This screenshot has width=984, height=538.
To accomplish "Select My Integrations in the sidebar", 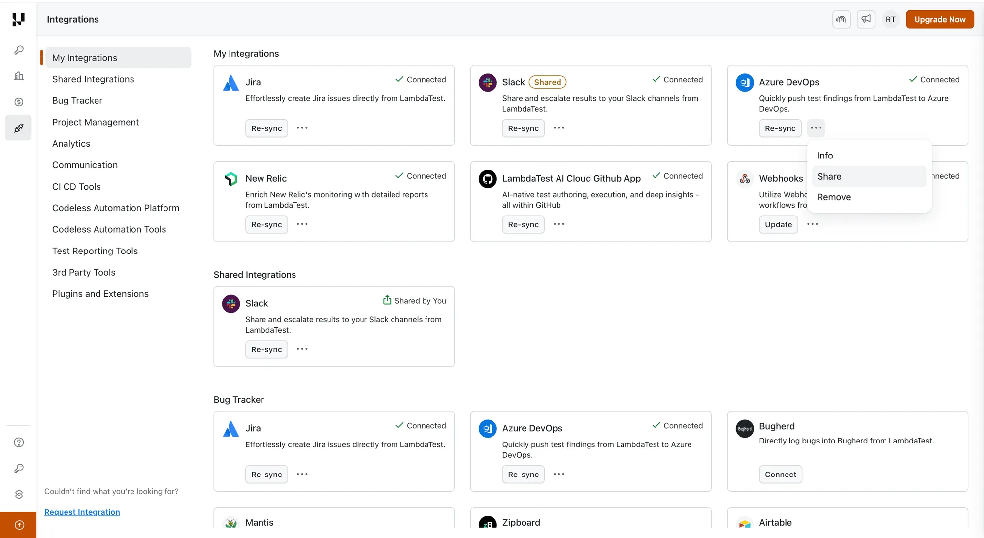I will point(118,58).
